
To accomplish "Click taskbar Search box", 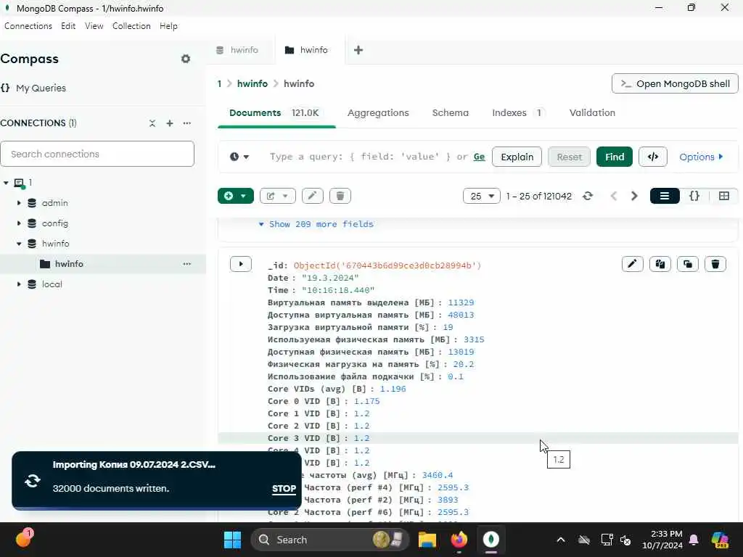I will 330,540.
